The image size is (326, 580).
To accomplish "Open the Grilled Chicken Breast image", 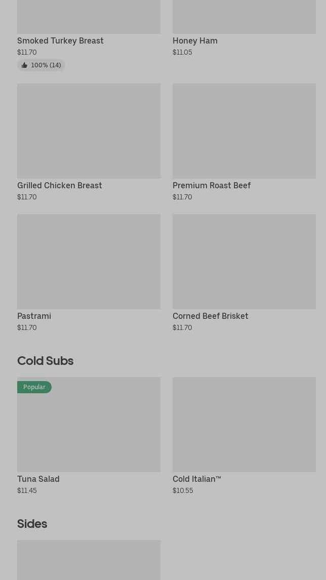I will [x=89, y=131].
